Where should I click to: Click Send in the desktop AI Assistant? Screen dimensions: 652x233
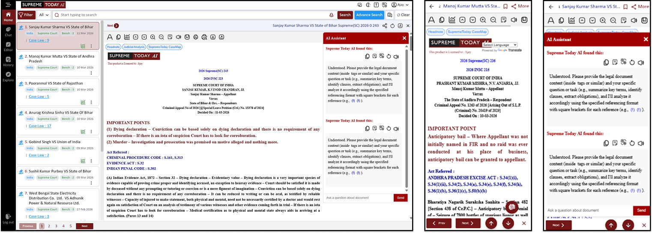tap(401, 198)
